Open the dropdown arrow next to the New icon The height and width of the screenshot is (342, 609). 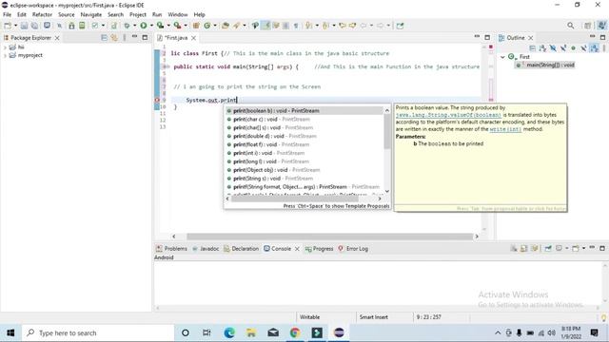[x=15, y=26]
